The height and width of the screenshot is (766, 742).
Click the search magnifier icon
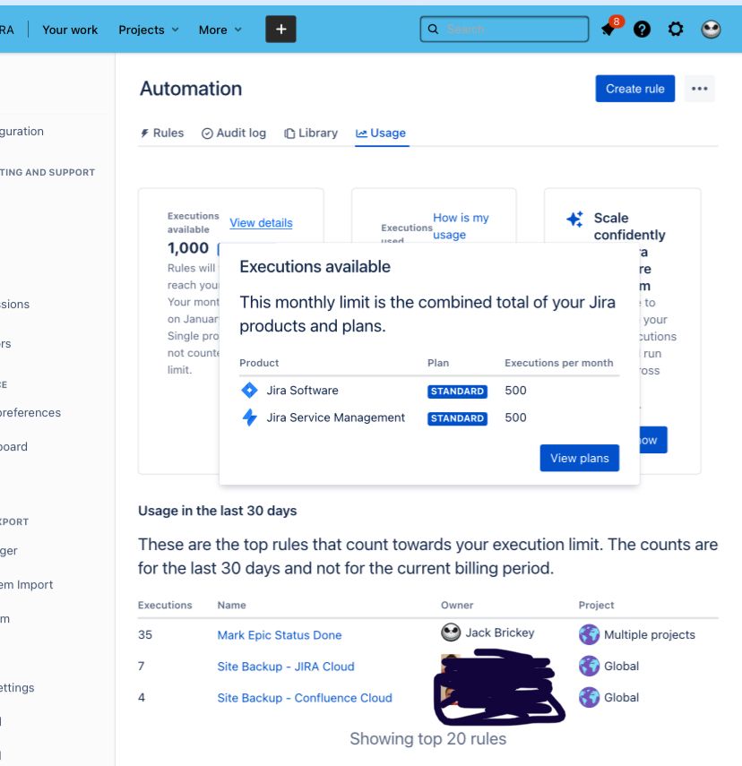click(433, 30)
